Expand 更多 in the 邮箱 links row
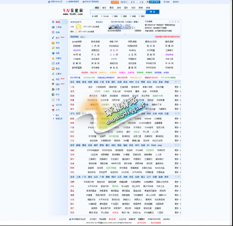Screen dimensions: 233x226 [x=177, y=118]
